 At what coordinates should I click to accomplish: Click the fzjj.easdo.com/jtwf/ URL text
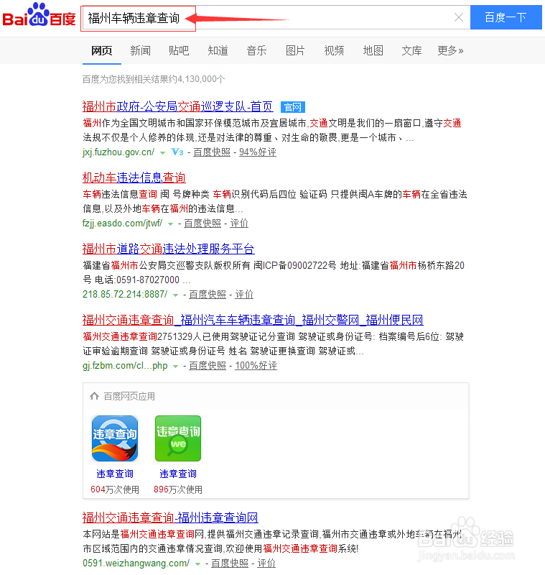coord(122,224)
